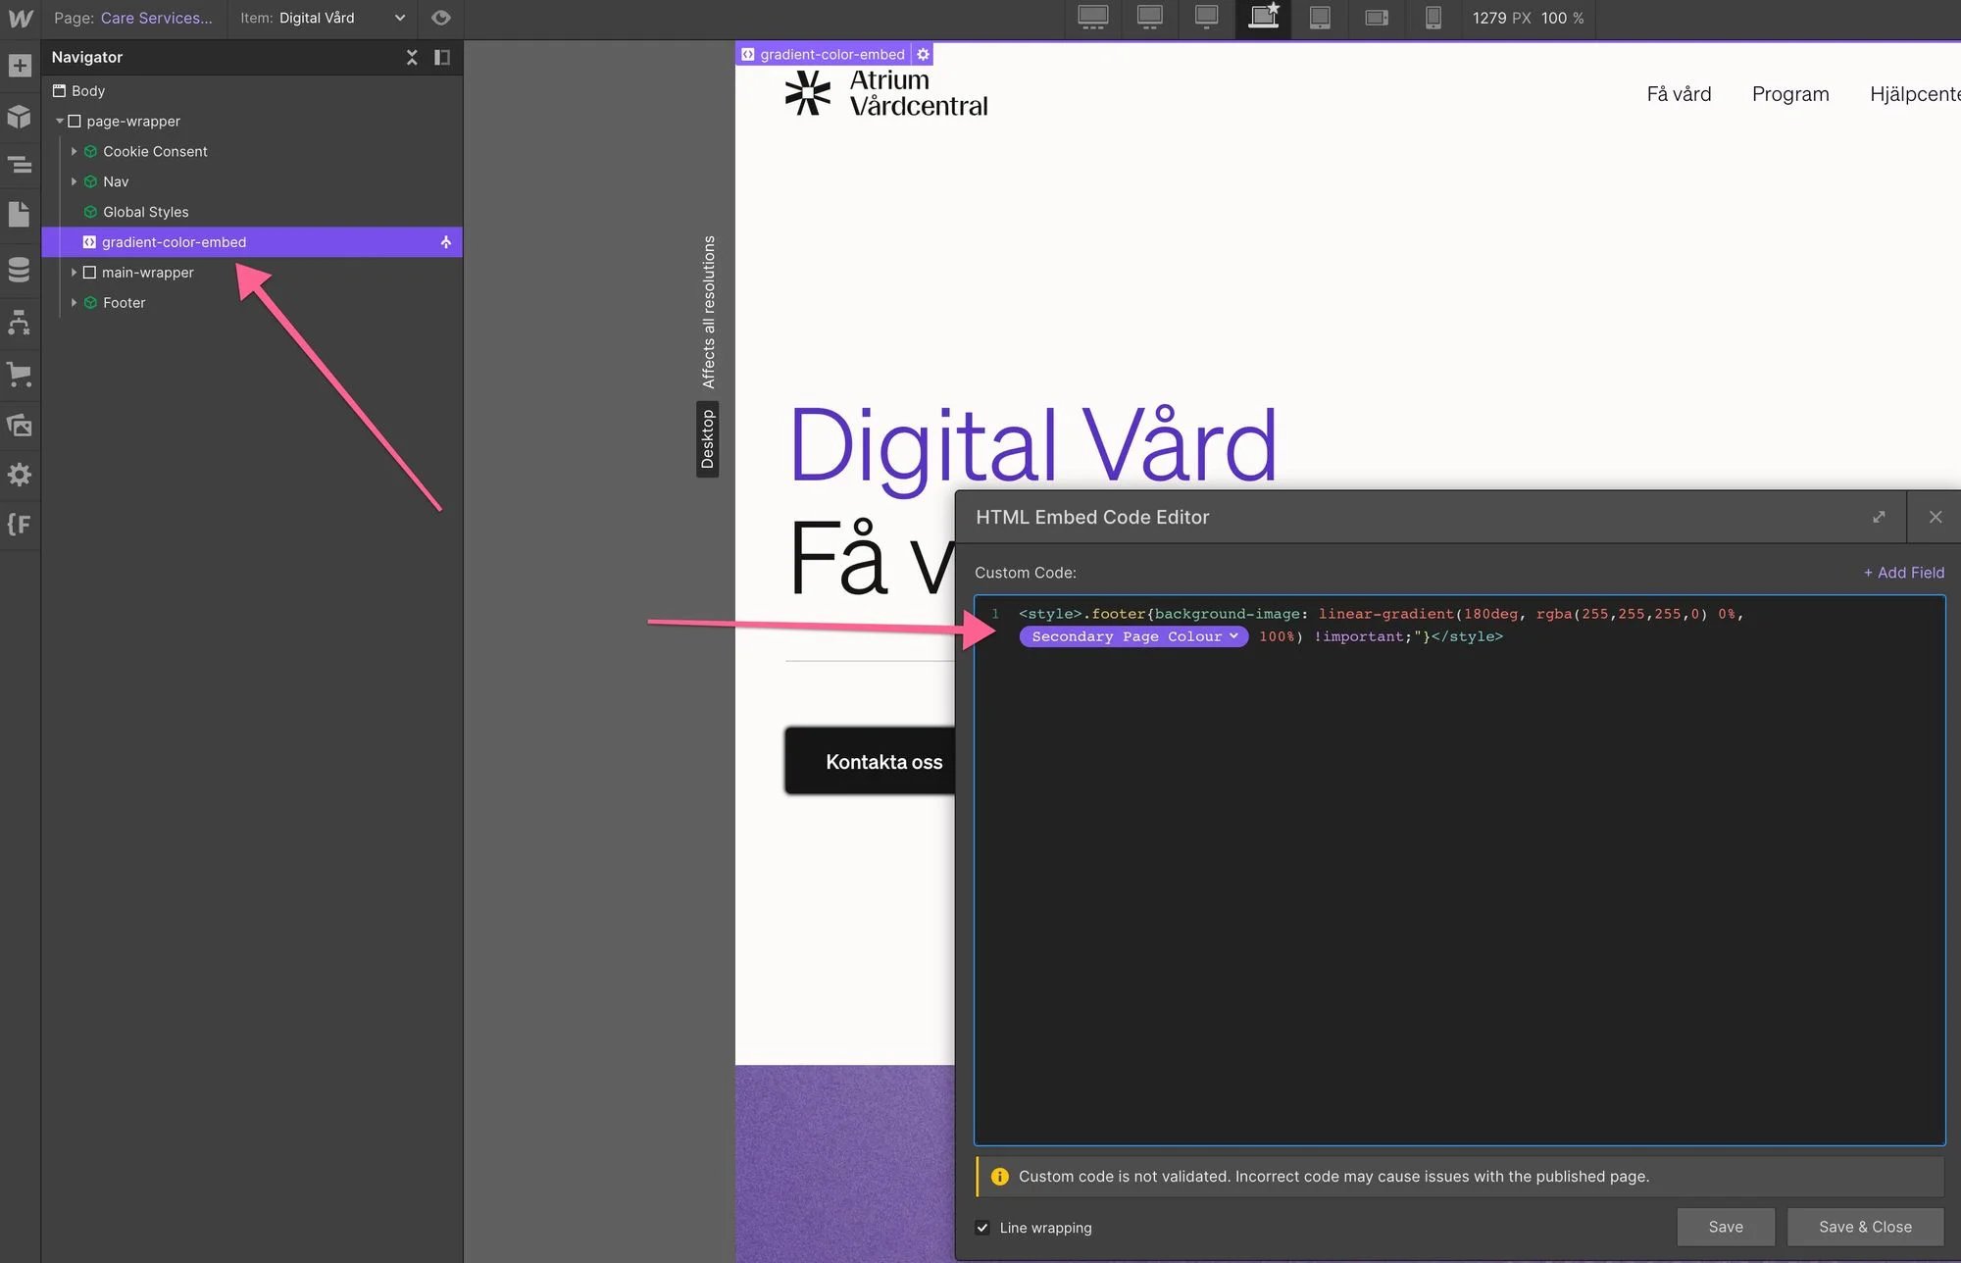Image resolution: width=1961 pixels, height=1263 pixels.
Task: Select the Program navigation link on canvas
Action: (1790, 93)
